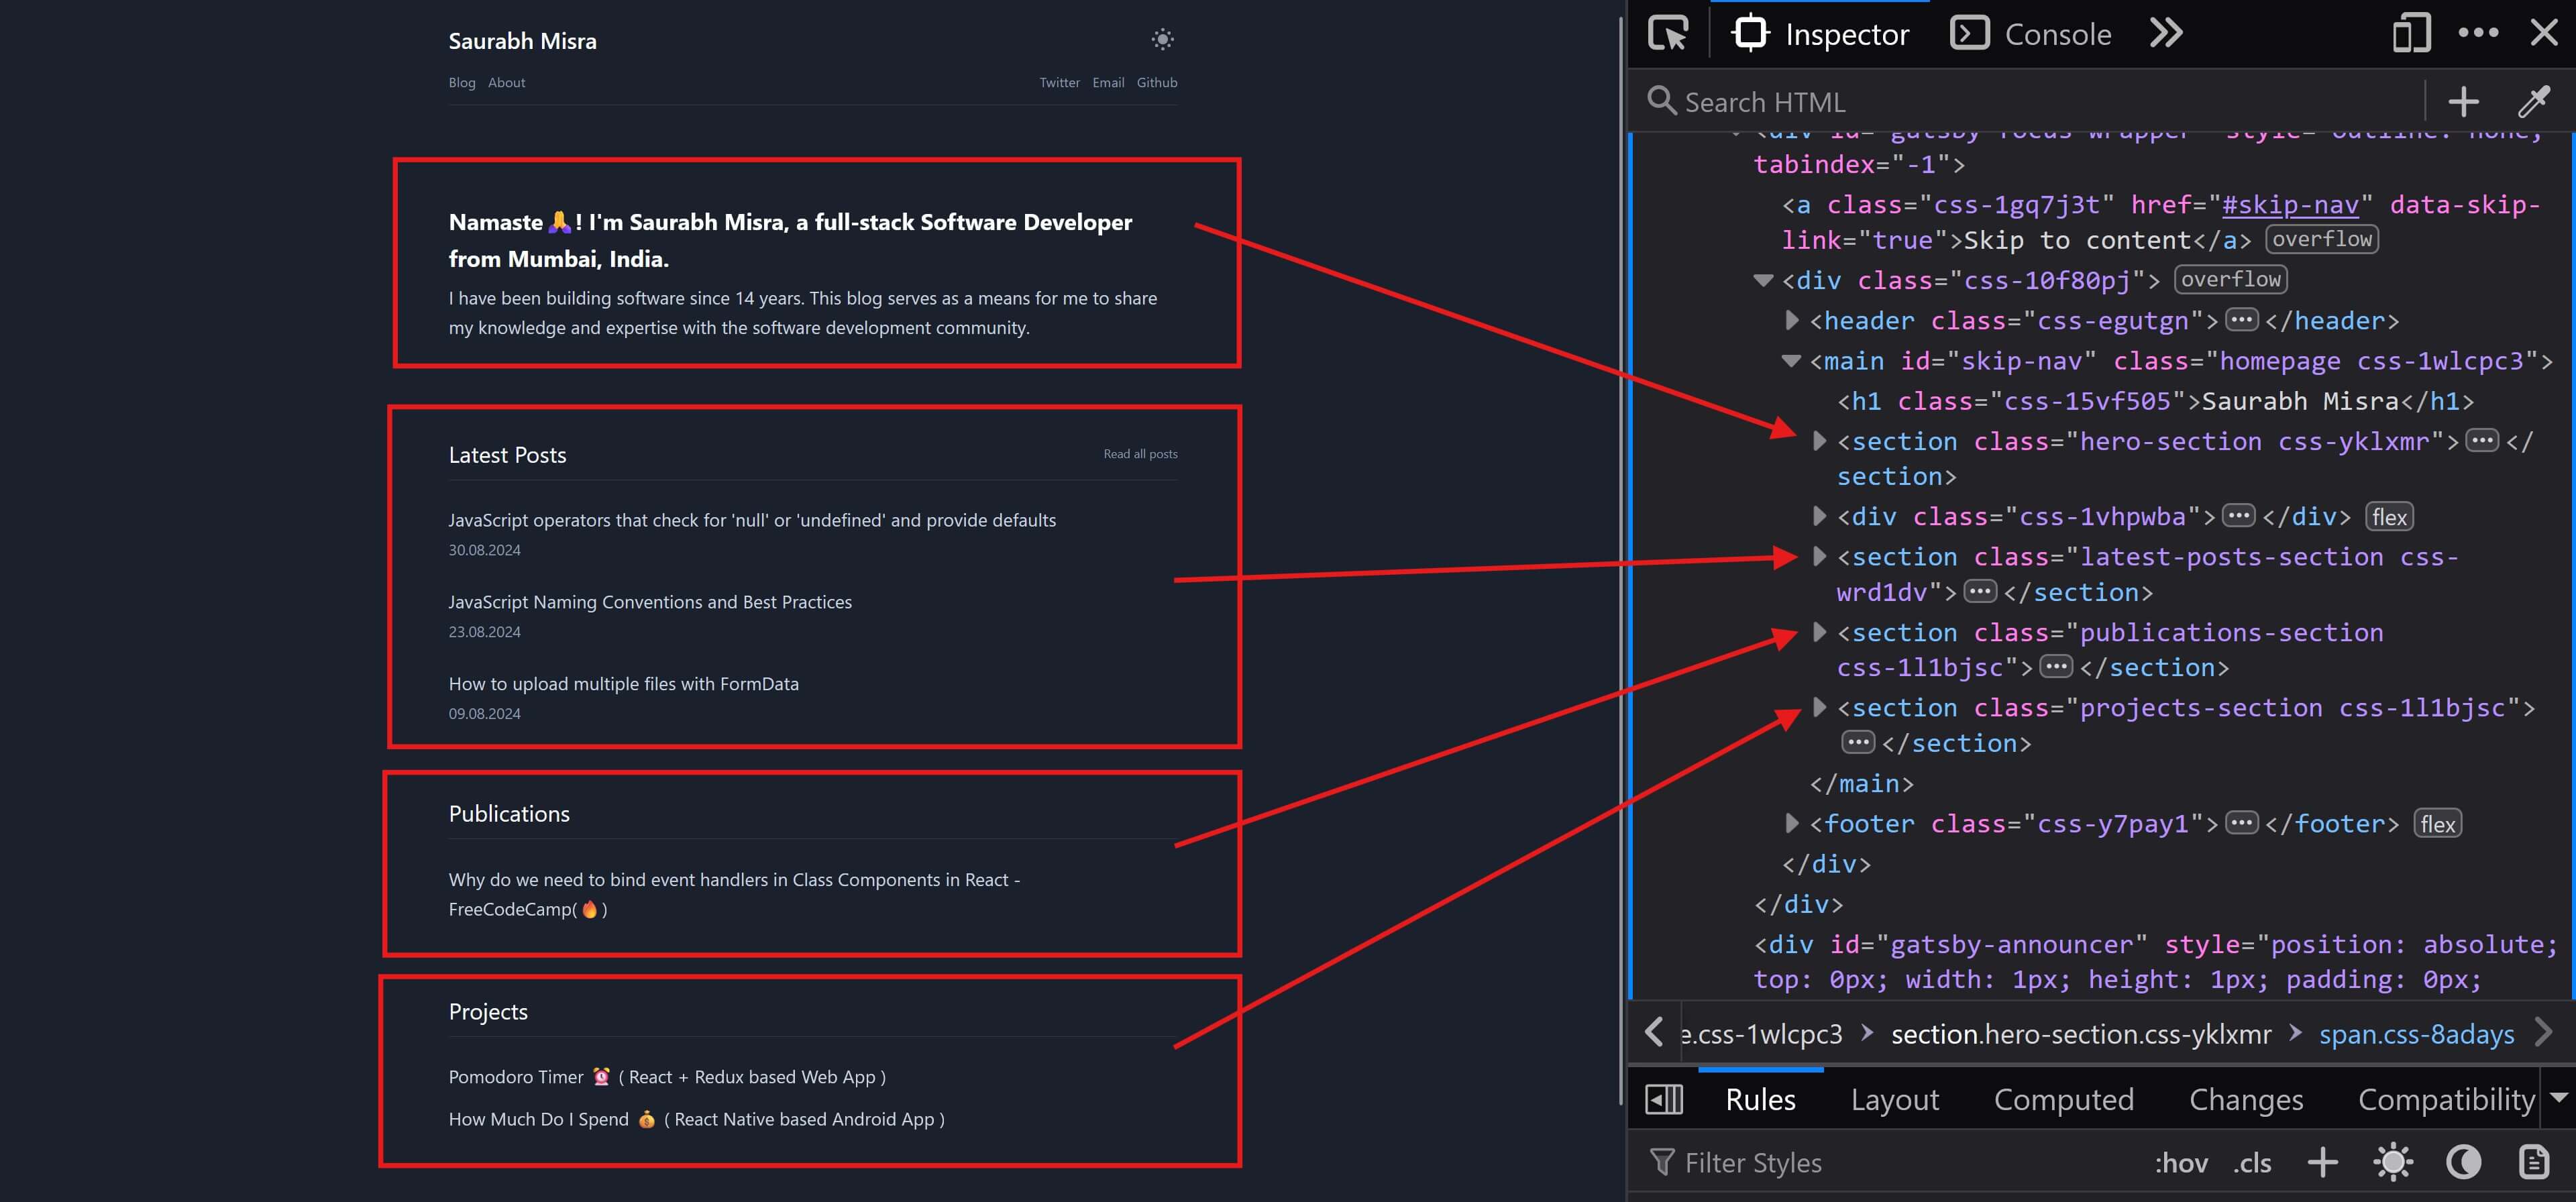Open the Github link
The height and width of the screenshot is (1202, 2576).
coord(1157,82)
